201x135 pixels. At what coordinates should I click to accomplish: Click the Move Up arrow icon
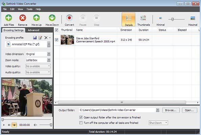click(x=36, y=18)
